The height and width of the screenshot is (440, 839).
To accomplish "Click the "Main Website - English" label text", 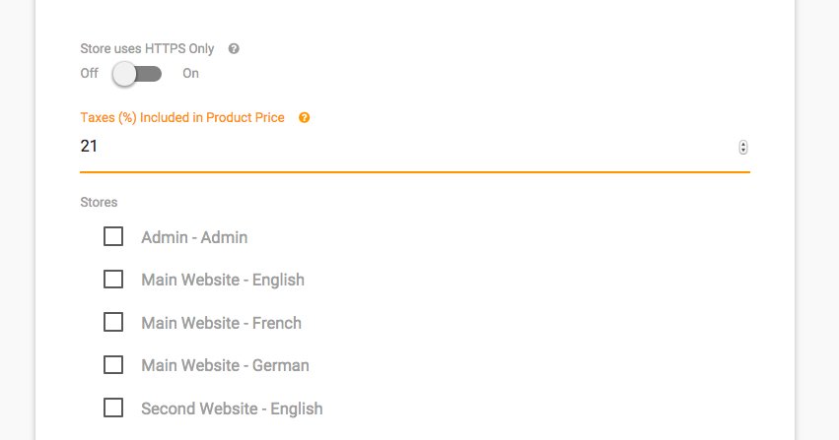I will (x=223, y=280).
